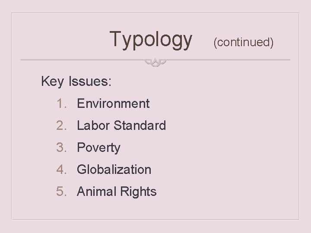Click the word Labor in item two
The width and height of the screenshot is (311, 233).
[94, 126]
